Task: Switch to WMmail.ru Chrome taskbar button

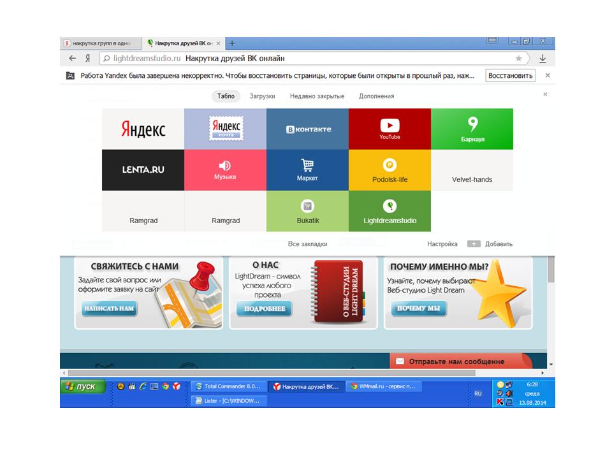Action: (x=384, y=386)
